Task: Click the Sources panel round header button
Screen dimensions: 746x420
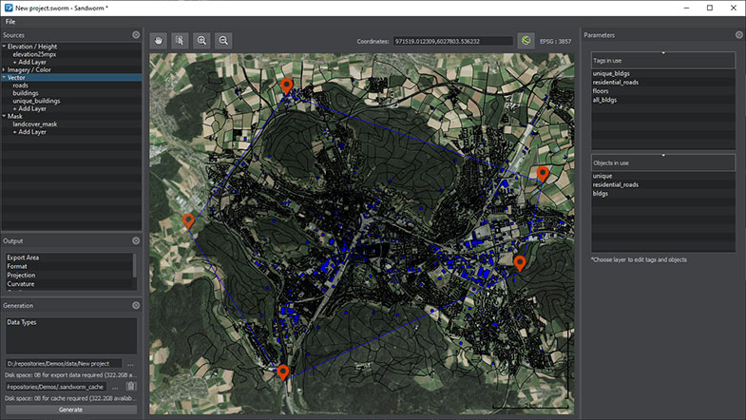Action: (x=136, y=35)
